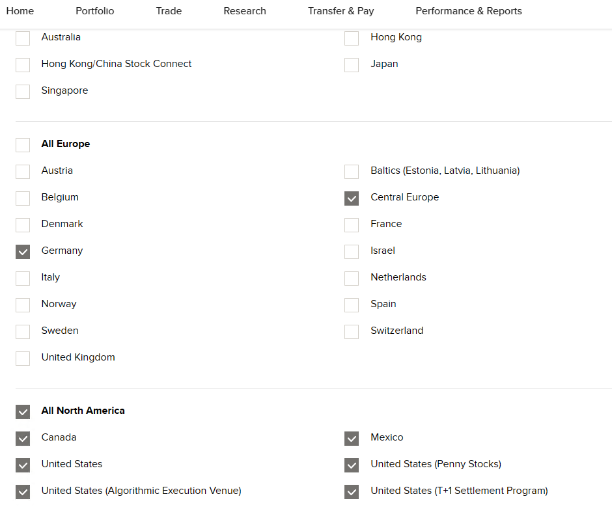The image size is (612, 518).
Task: Open the Trade menu
Action: pyautogui.click(x=169, y=11)
